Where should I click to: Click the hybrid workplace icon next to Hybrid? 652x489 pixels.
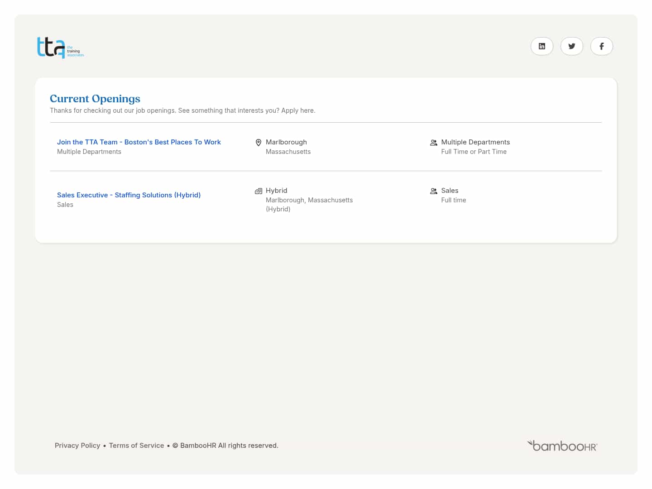(x=258, y=191)
